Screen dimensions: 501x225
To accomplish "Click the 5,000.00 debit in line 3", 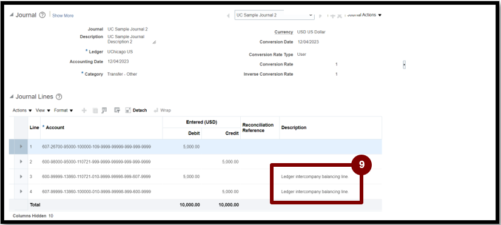I will 192,176.
